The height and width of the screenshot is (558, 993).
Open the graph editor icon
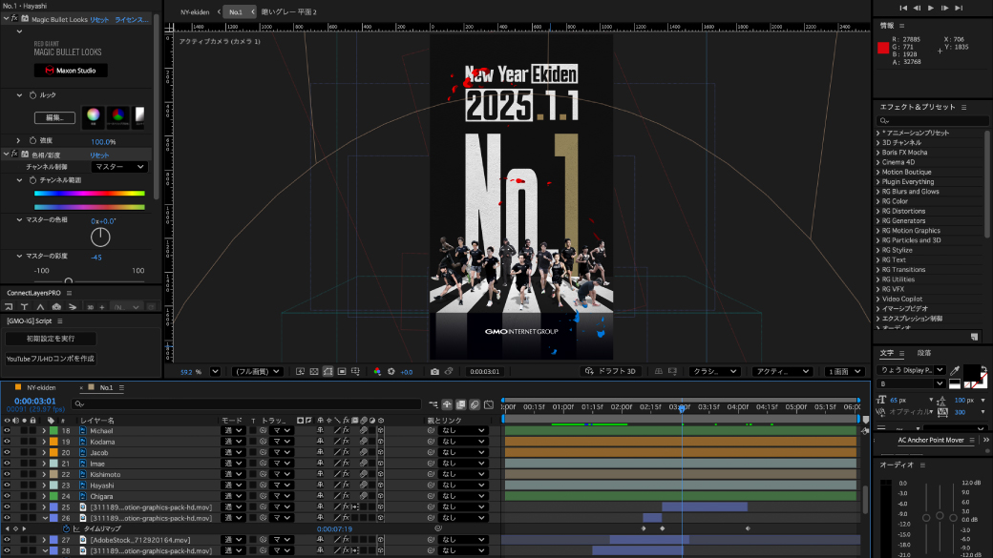489,404
